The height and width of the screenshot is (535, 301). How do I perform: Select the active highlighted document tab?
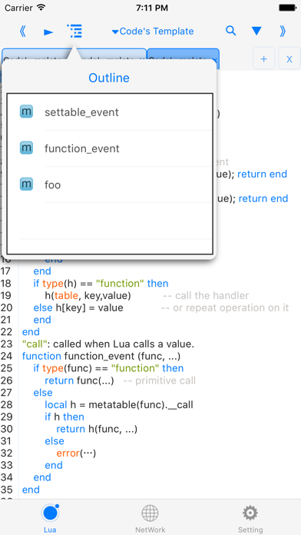tap(183, 58)
